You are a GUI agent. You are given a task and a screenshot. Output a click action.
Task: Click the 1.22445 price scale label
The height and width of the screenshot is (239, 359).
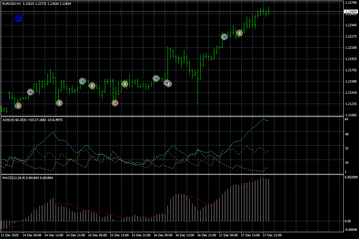click(351, 25)
